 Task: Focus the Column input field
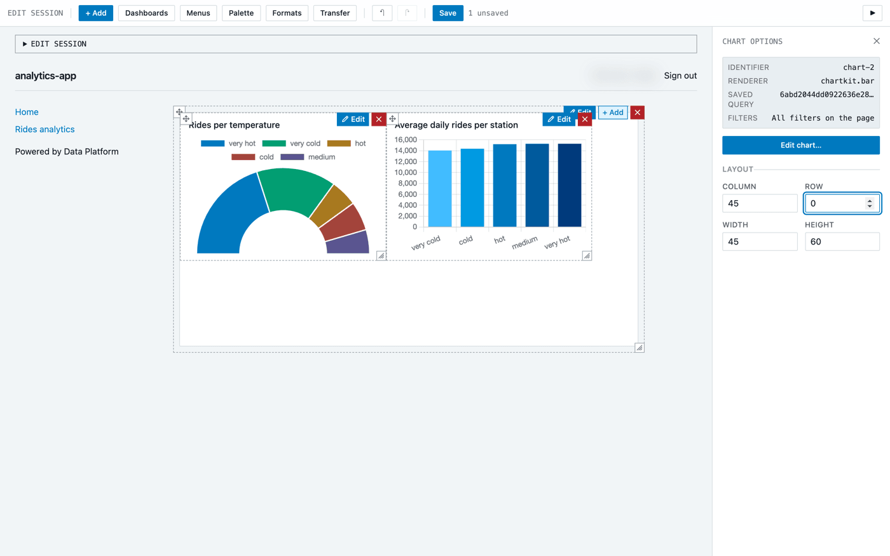760,203
